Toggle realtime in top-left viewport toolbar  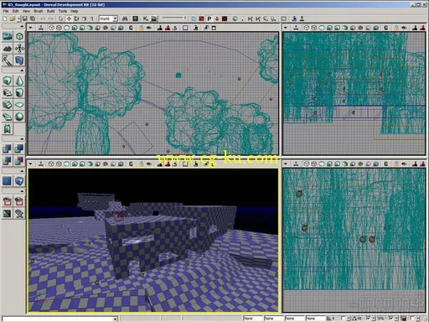pyautogui.click(x=41, y=28)
